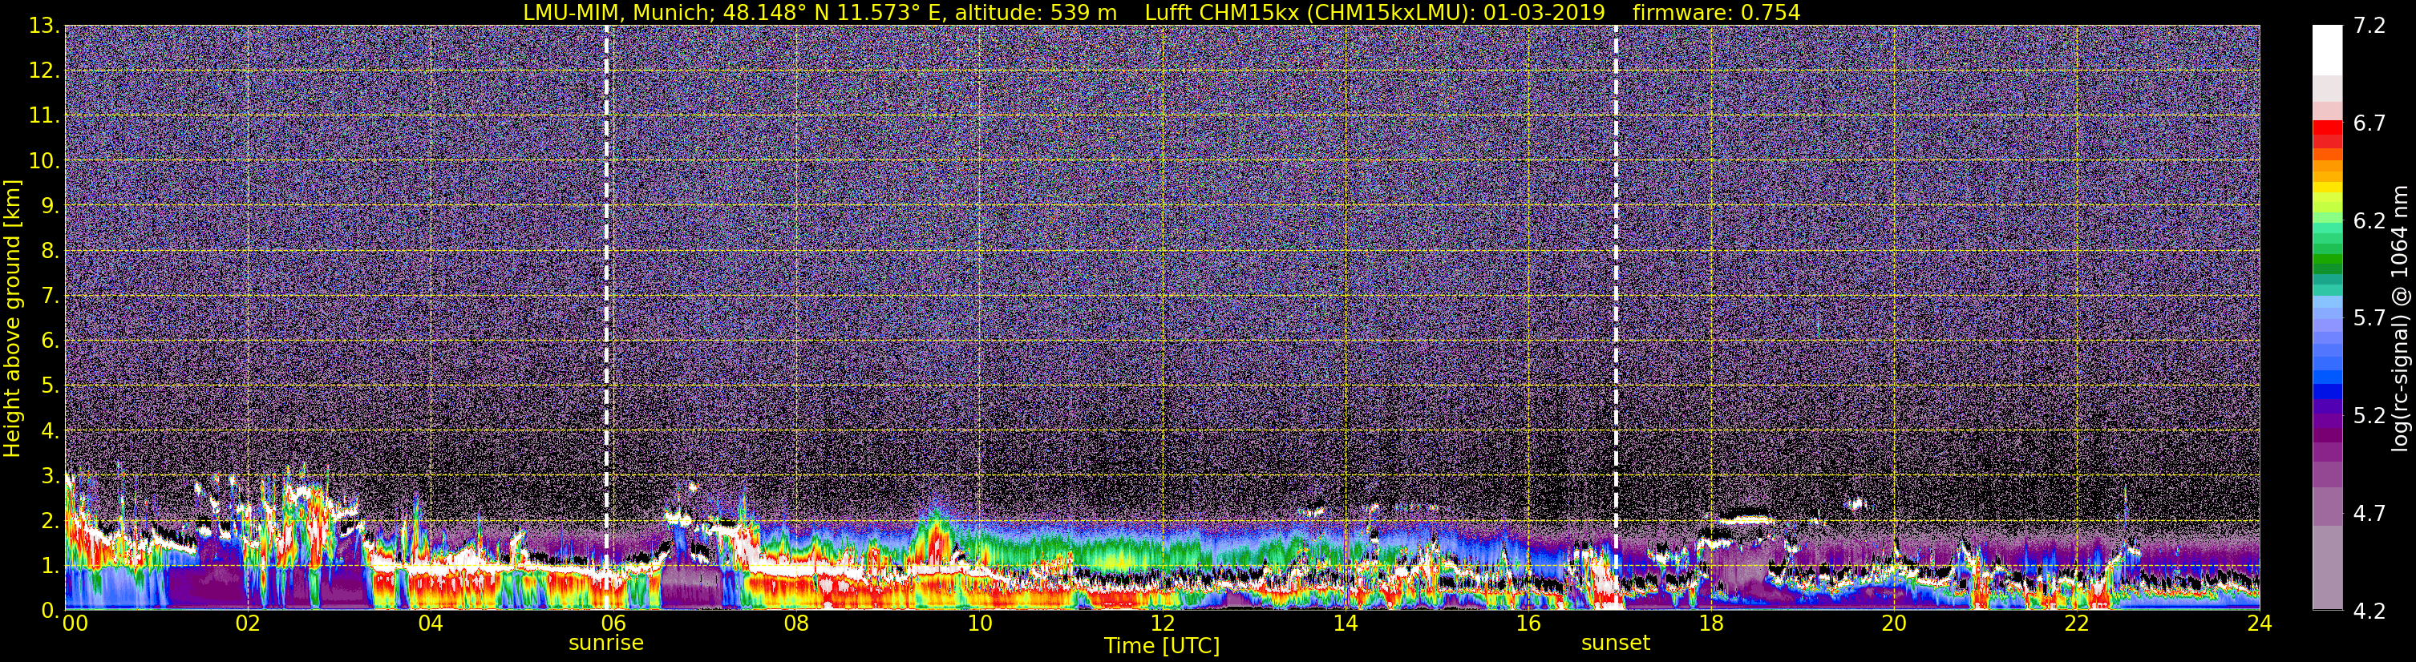This screenshot has width=2416, height=662.
Task: Click the 02 hour tick label
Action: pyautogui.click(x=248, y=624)
